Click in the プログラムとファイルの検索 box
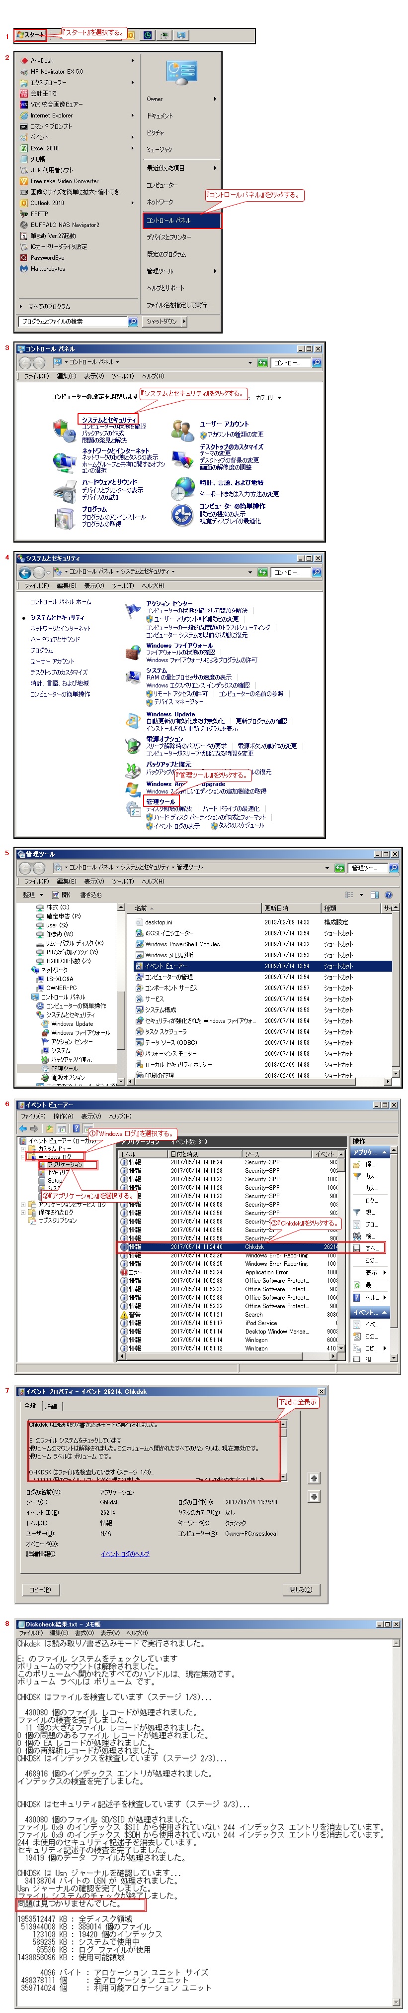 click(73, 321)
